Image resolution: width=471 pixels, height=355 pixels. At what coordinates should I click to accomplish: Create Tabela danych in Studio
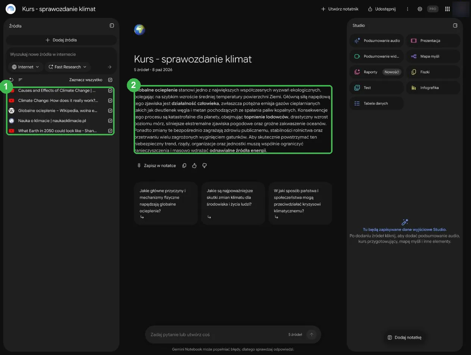tap(377, 103)
